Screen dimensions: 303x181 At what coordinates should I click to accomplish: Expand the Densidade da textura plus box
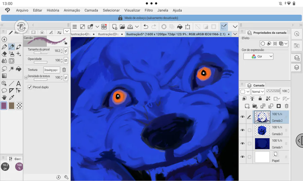point(26,78)
